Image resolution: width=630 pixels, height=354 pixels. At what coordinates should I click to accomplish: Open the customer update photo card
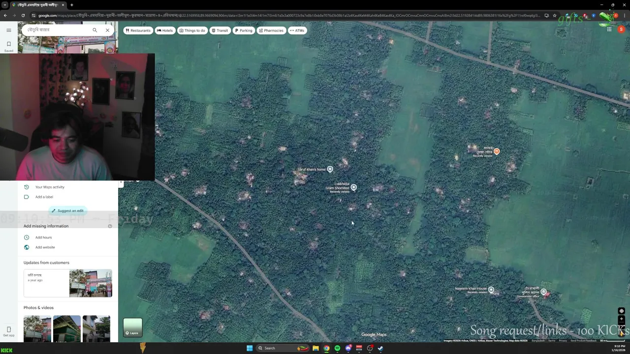coord(68,283)
